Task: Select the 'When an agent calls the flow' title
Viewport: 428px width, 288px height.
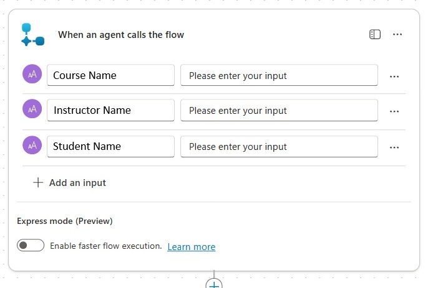Action: (121, 35)
